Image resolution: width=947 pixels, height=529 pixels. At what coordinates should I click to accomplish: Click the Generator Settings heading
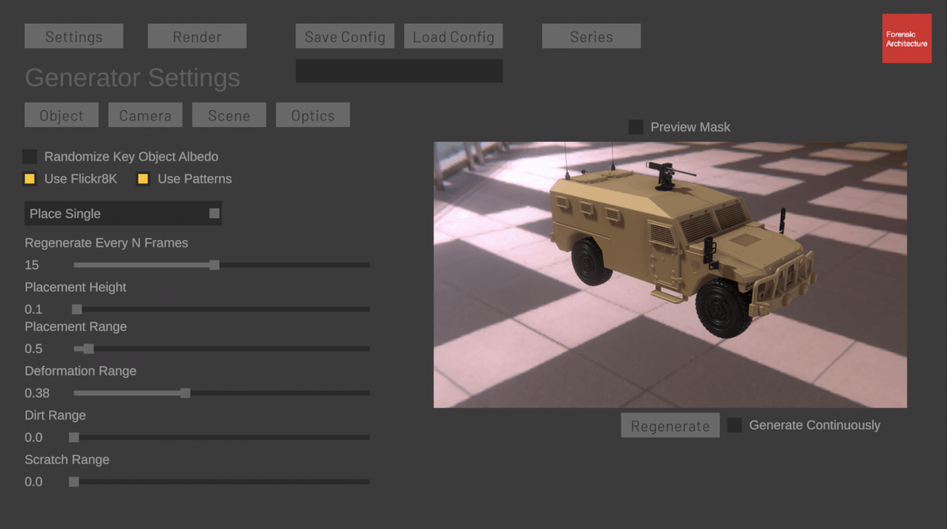(133, 78)
